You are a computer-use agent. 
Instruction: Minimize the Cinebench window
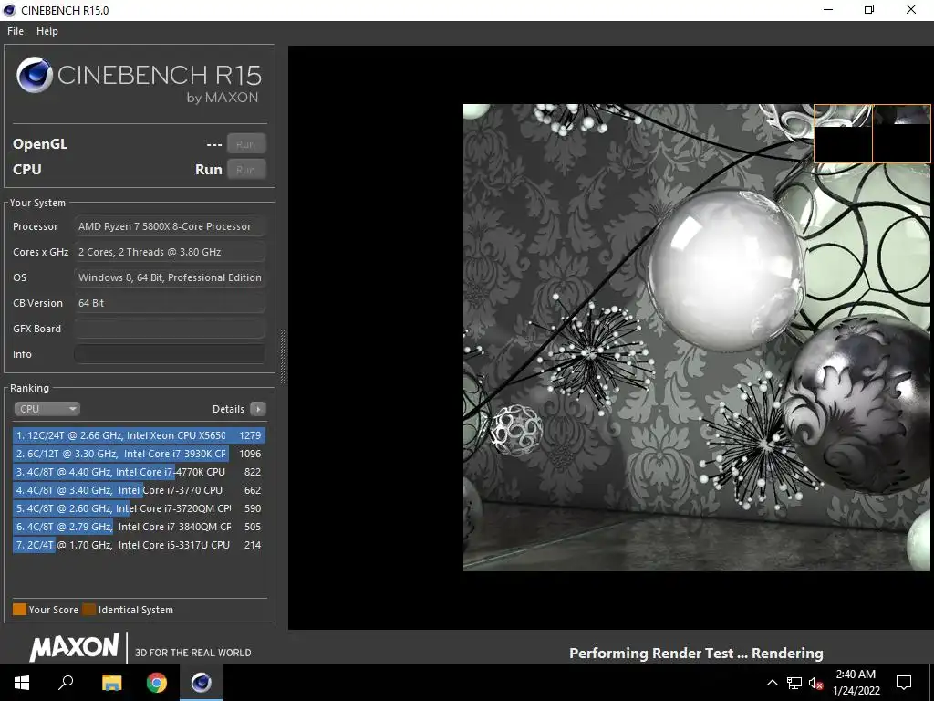828,10
